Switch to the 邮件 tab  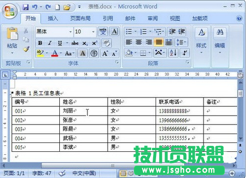130,18
